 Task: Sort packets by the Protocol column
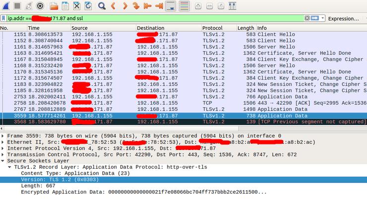click(212, 28)
